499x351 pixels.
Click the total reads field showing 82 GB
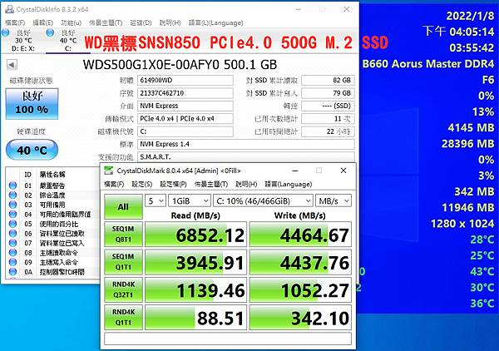click(328, 80)
